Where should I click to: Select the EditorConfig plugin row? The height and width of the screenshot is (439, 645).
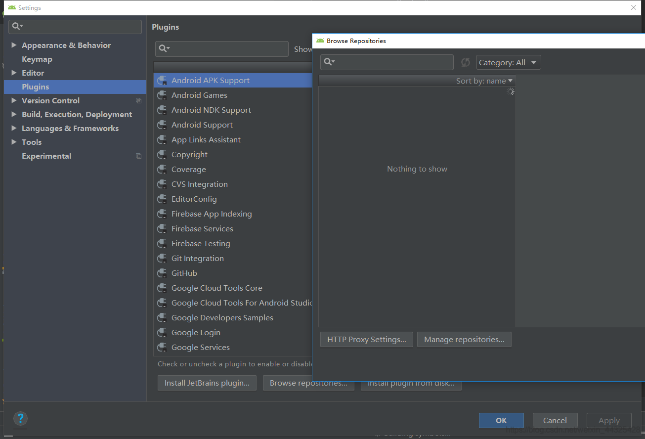(233, 199)
